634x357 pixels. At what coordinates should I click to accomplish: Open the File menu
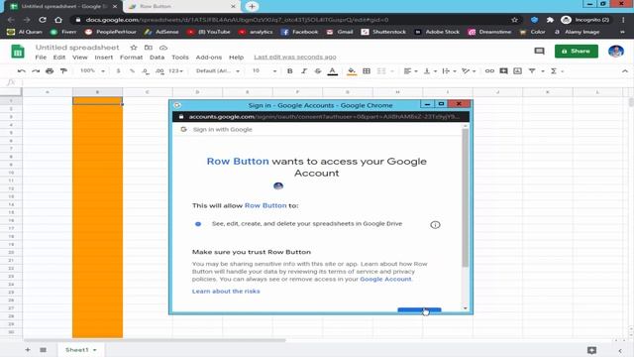coord(41,58)
